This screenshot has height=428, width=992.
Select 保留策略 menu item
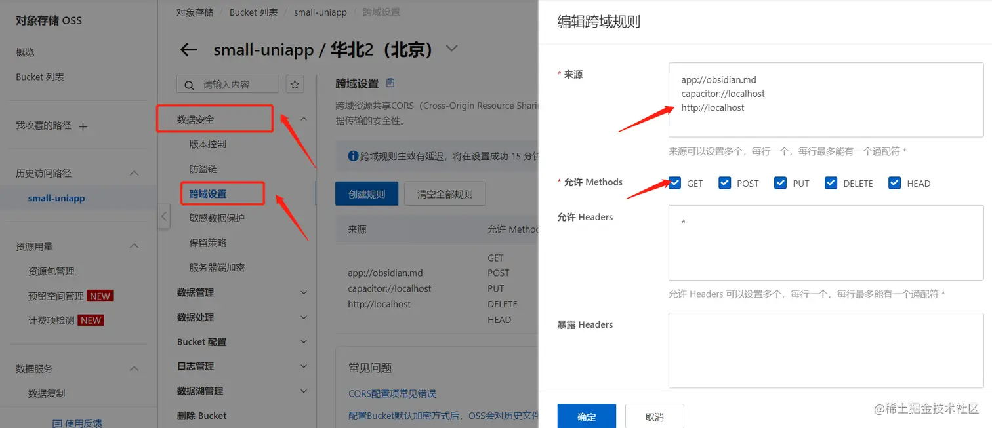tap(208, 243)
